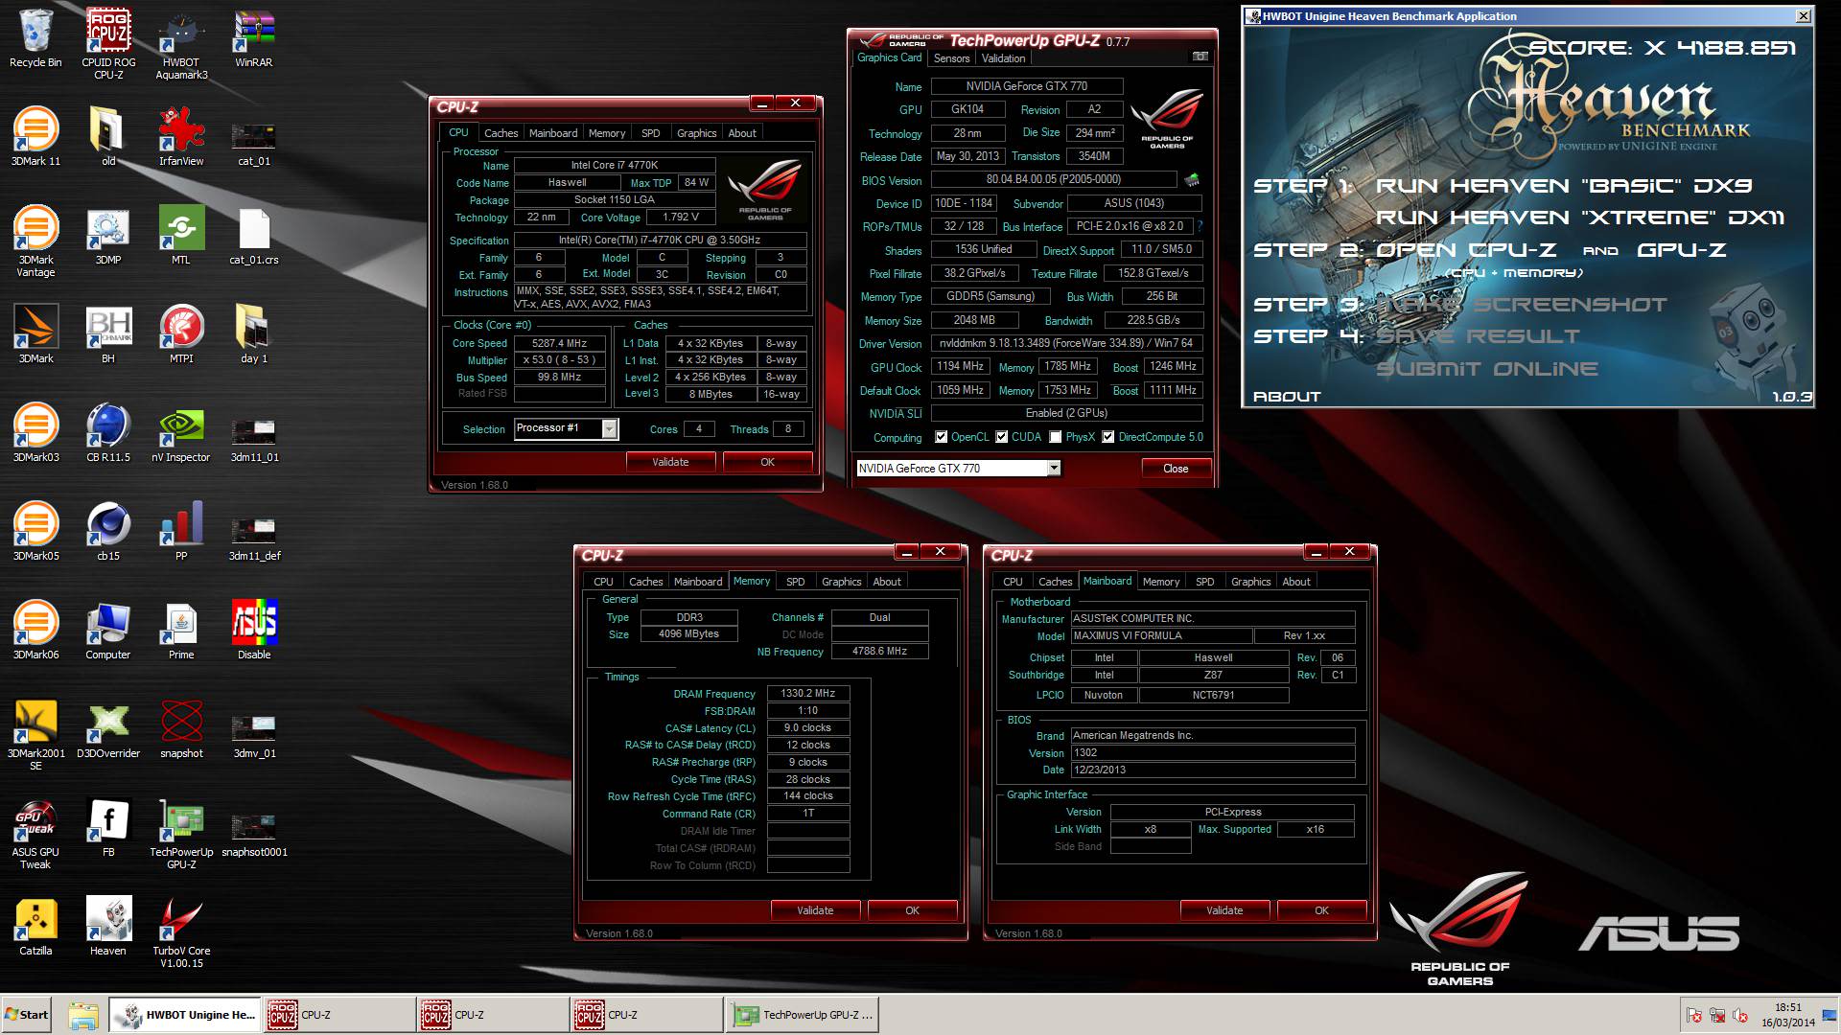
Task: Expand the NVIDIA GeForce GTX 770 GPU dropdown
Action: [1054, 468]
